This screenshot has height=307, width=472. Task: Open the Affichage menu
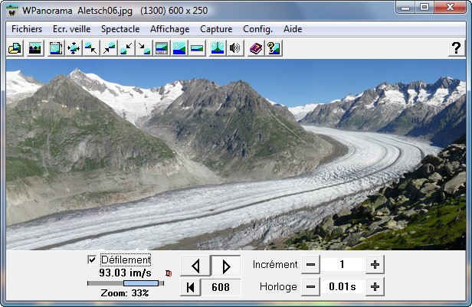coord(170,29)
